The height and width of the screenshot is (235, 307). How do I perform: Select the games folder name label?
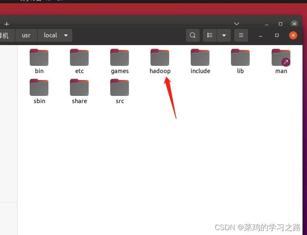[x=120, y=71]
